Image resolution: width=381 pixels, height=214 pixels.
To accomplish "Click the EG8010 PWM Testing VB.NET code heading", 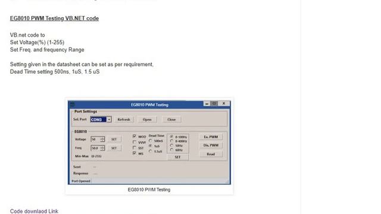I will (x=54, y=18).
